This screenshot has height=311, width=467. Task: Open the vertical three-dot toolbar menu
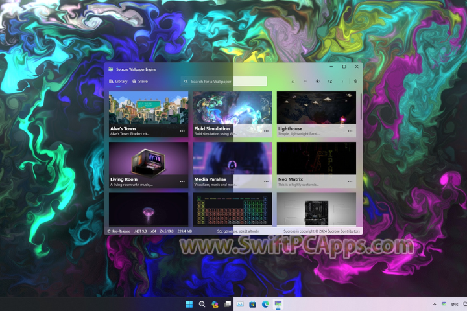[x=342, y=81]
